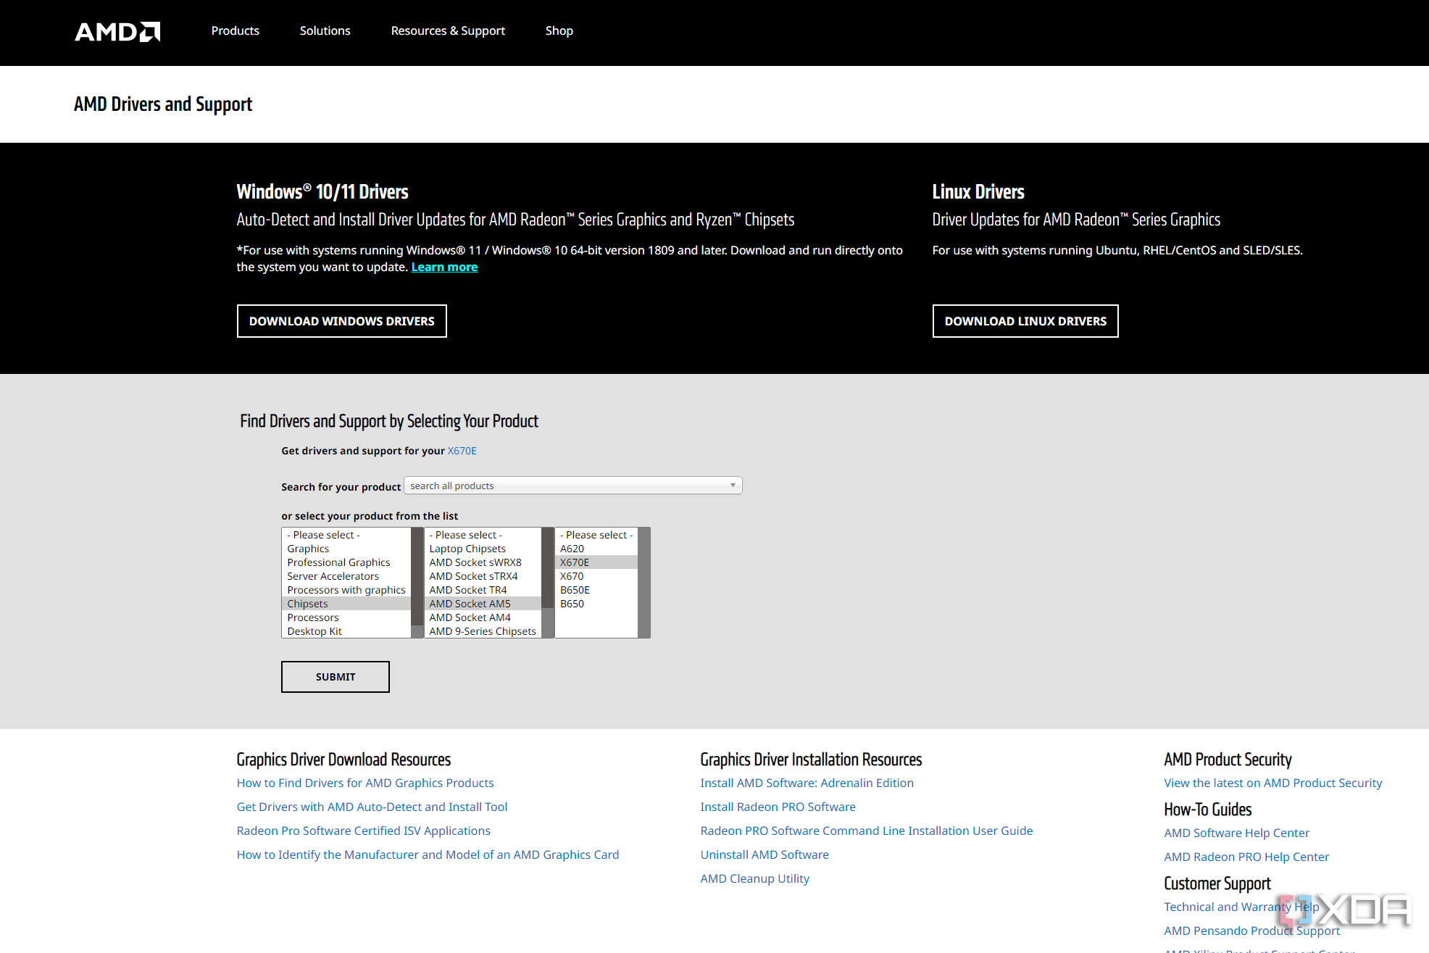Image resolution: width=1429 pixels, height=953 pixels.
Task: Select Please select in the category list
Action: click(x=346, y=535)
